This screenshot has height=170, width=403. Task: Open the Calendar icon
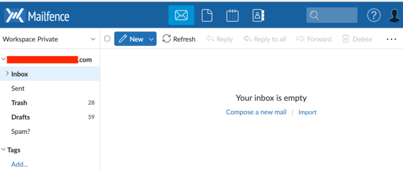pyautogui.click(x=232, y=16)
